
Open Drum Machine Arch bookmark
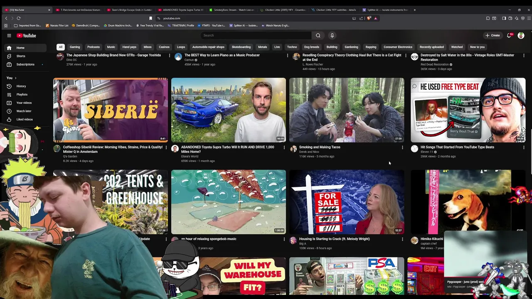pos(118,25)
